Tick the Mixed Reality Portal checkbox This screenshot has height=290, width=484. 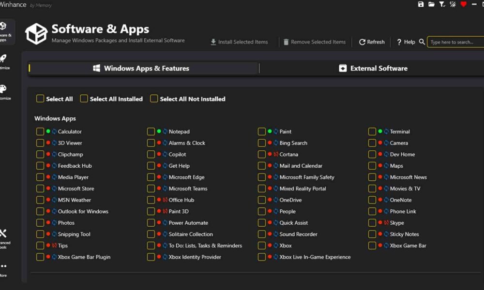coord(262,188)
